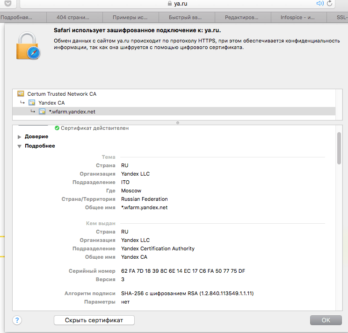Open help with the question mark button
The image size is (348, 333).
coord(17,320)
